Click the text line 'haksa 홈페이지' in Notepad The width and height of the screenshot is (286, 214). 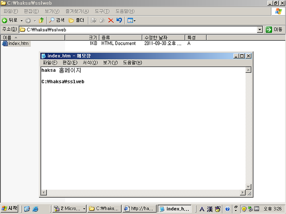[61, 70]
